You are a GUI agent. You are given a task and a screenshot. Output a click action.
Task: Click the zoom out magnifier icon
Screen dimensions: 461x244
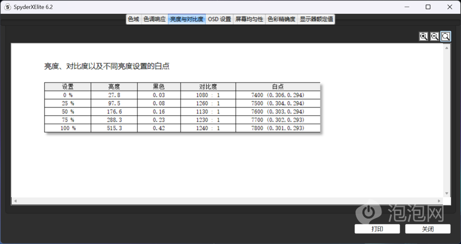click(x=434, y=36)
